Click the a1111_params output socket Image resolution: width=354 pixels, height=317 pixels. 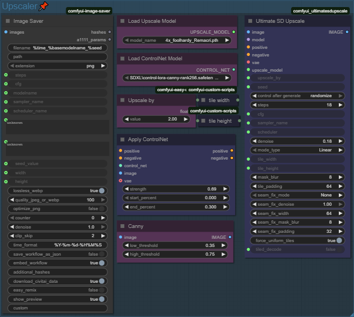110,40
